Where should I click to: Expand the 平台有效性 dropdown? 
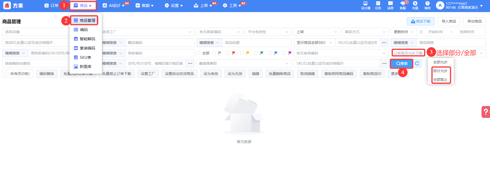[268, 32]
